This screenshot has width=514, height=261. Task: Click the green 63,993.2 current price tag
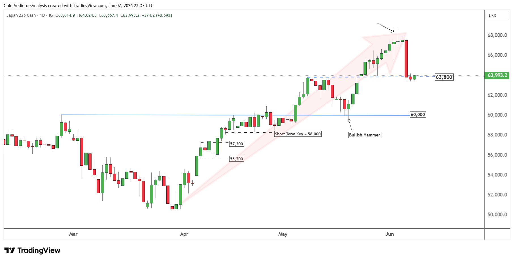(x=497, y=75)
